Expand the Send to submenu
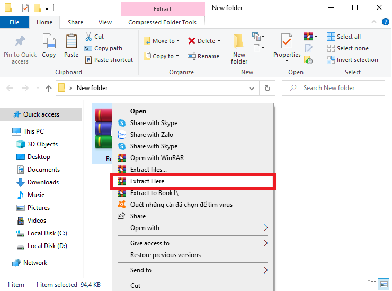This screenshot has width=392, height=291. point(265,270)
